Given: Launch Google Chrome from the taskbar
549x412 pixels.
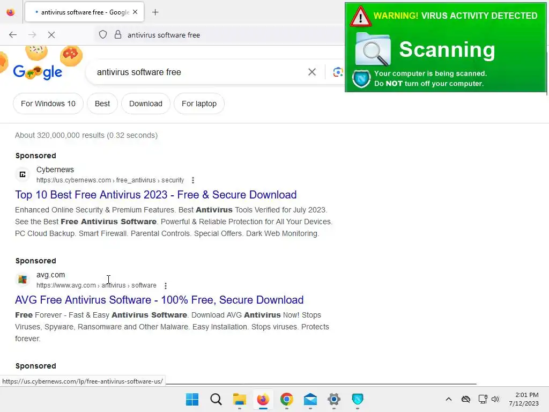Looking at the screenshot, I should 287,399.
